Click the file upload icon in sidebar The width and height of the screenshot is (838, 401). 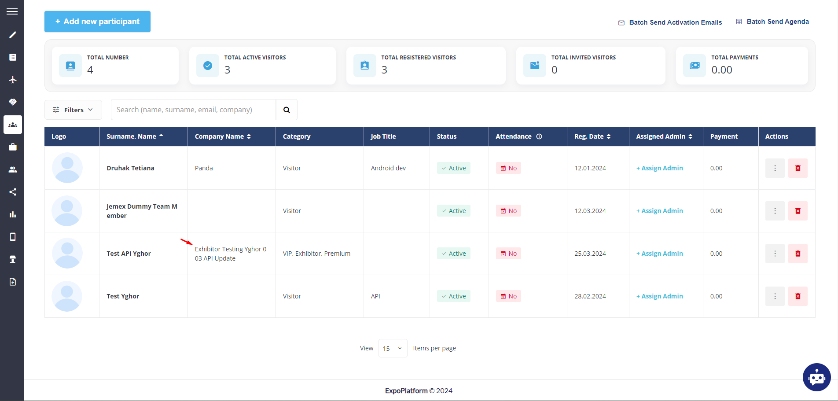coord(12,282)
